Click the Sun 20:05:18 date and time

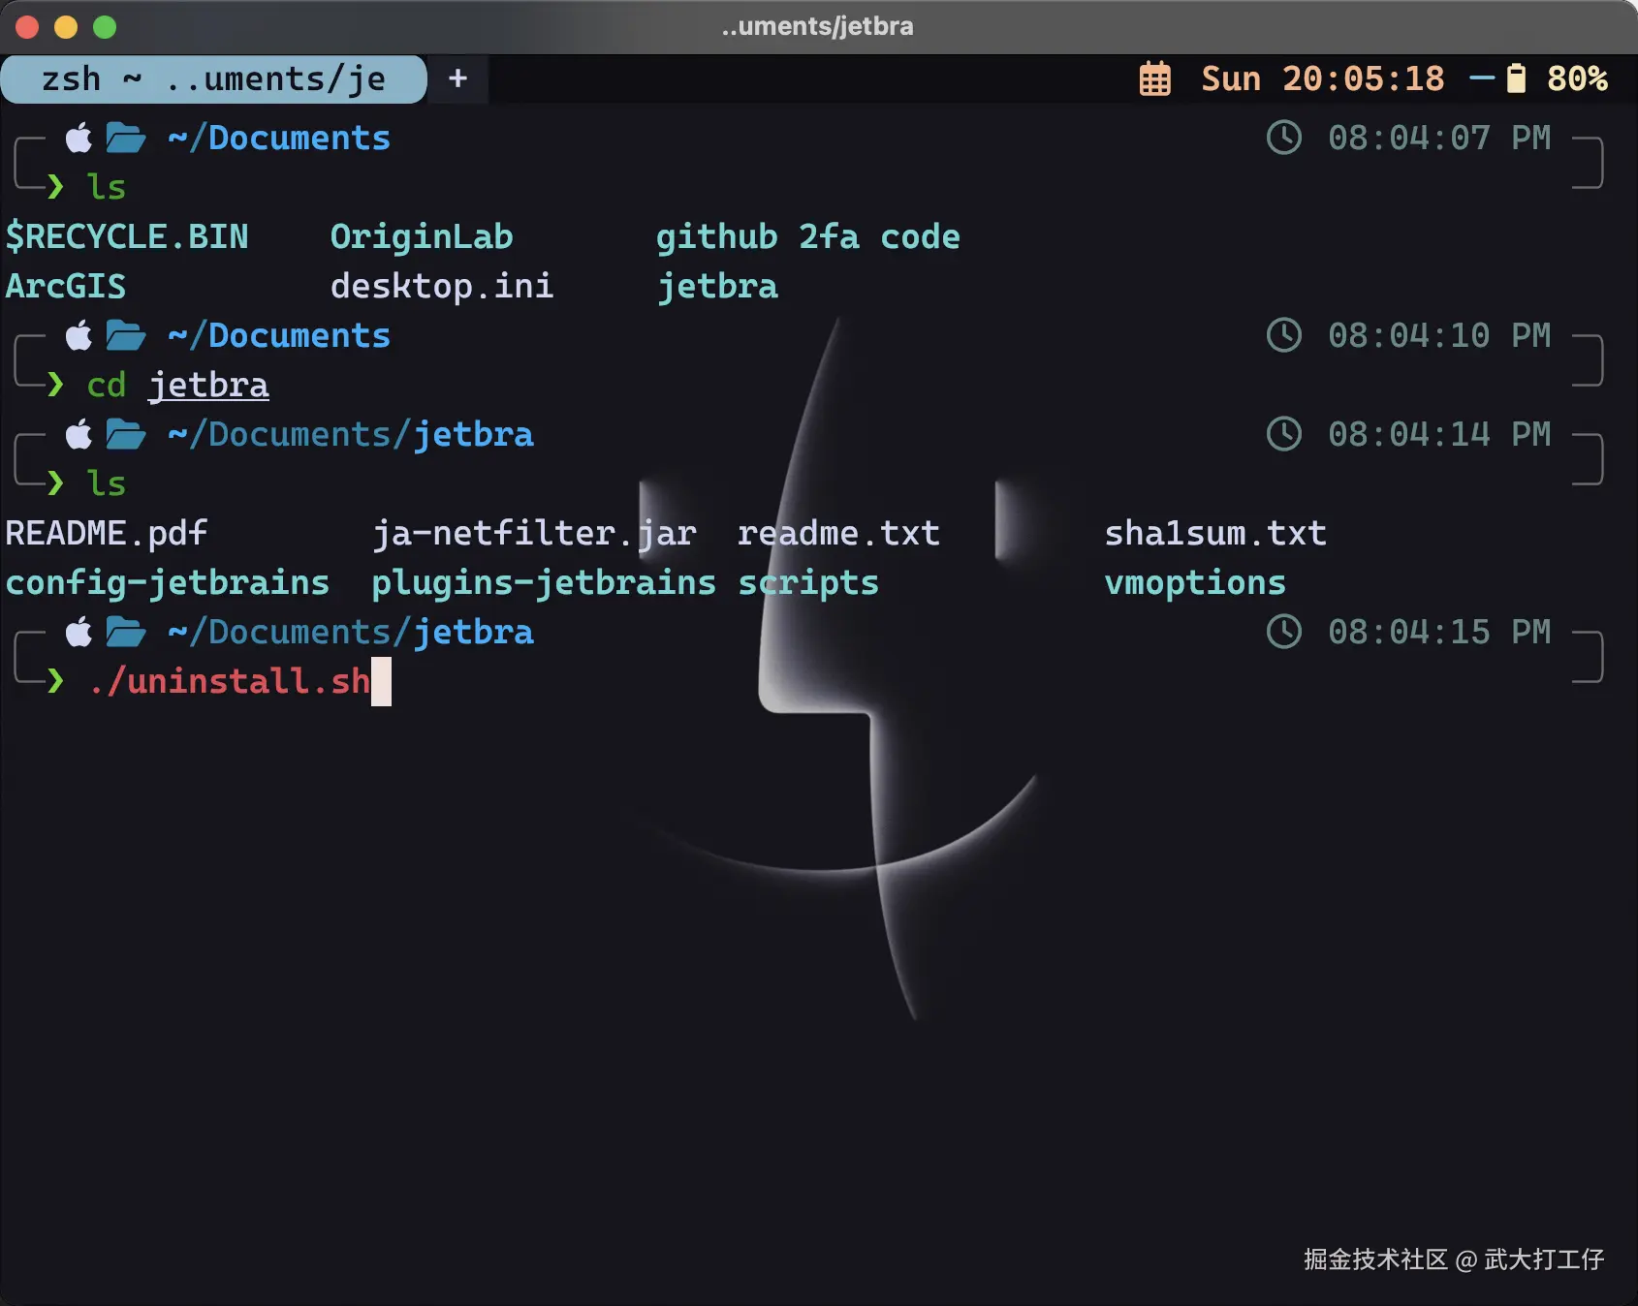coord(1323,78)
